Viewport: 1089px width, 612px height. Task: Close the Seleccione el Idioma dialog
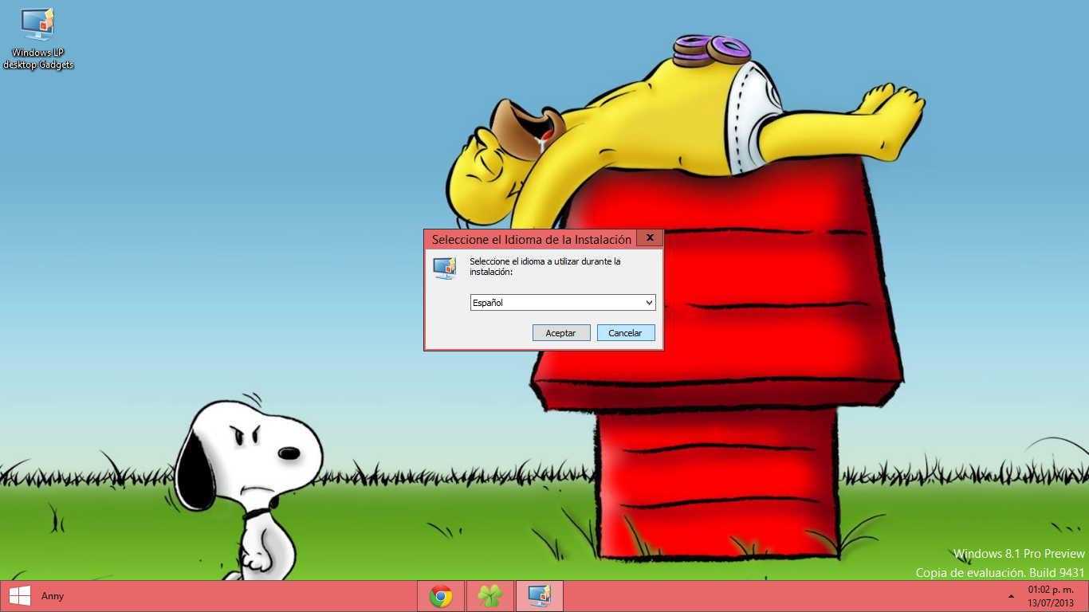[x=650, y=238]
